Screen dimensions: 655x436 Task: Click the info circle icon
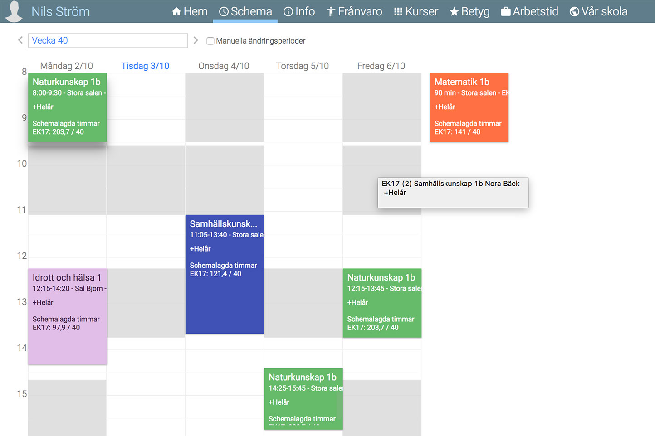[x=288, y=11]
